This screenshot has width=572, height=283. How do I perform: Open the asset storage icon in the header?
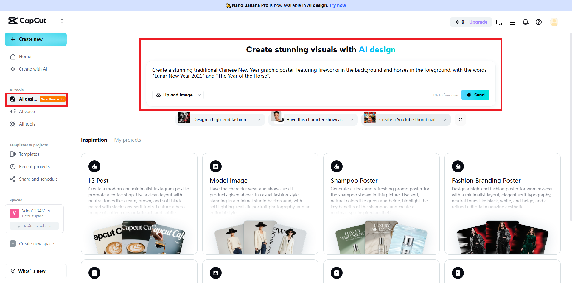[x=512, y=22]
